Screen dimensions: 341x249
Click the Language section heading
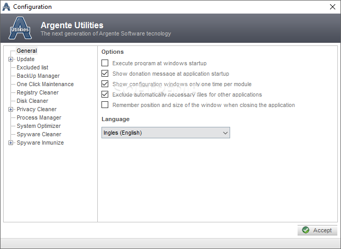click(x=116, y=119)
